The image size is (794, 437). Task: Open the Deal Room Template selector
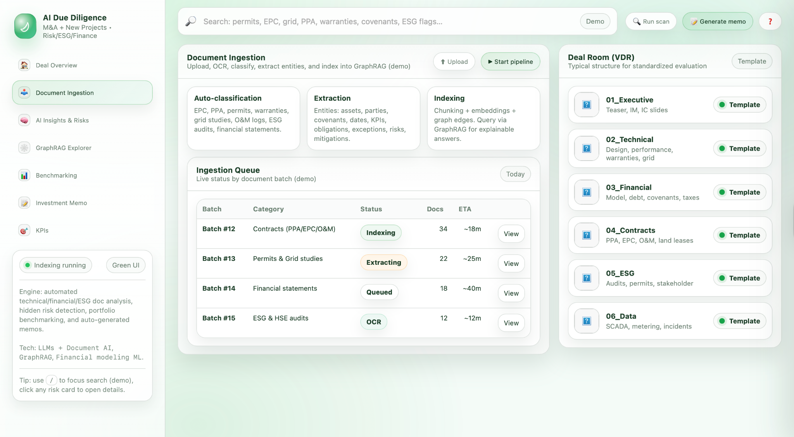click(751, 61)
